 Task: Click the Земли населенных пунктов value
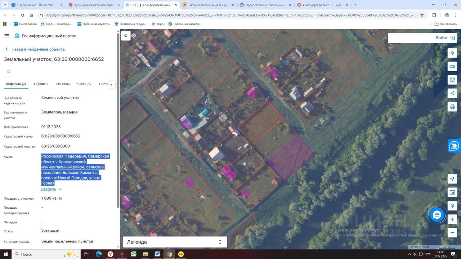tap(67, 241)
